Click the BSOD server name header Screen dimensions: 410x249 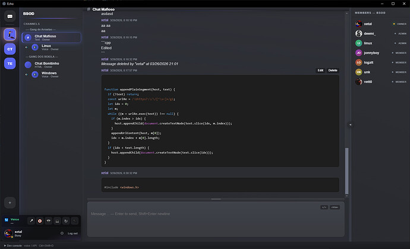[x=29, y=14]
